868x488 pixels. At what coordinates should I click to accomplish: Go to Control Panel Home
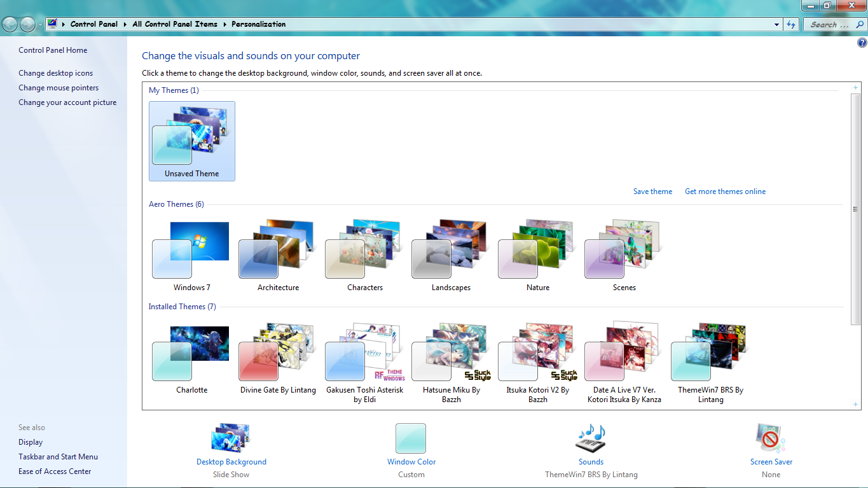tap(53, 50)
